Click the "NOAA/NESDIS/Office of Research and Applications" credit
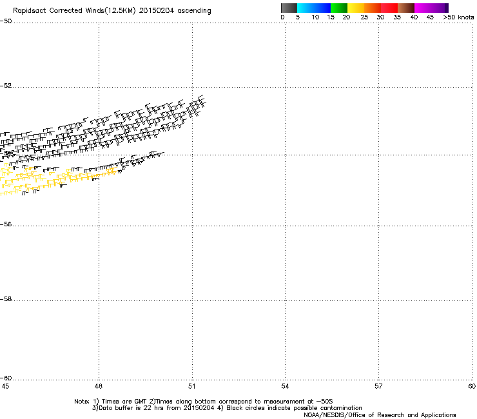This screenshot has width=477, height=419. click(x=380, y=415)
